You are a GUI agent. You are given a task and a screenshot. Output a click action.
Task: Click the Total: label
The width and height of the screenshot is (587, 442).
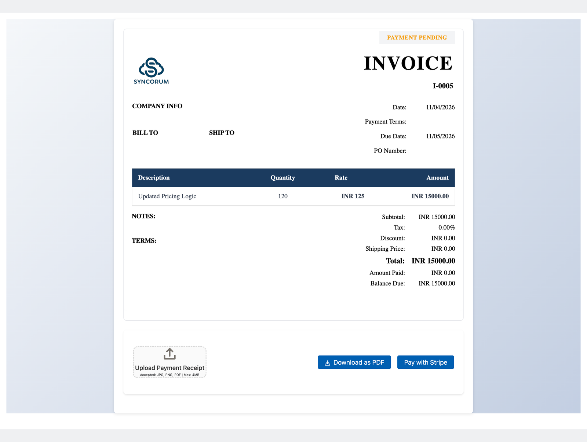tap(395, 261)
